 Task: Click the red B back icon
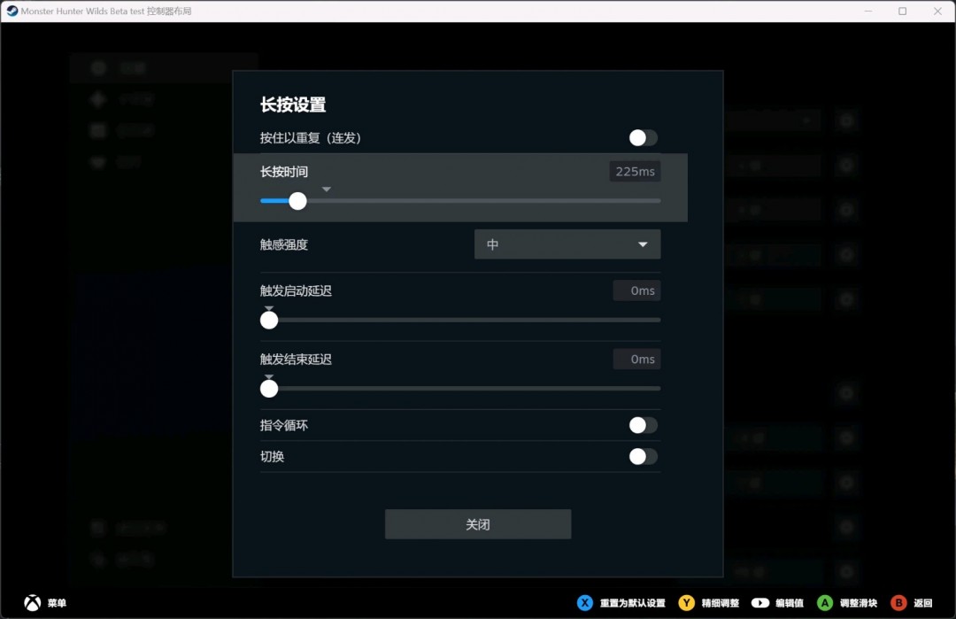tap(898, 603)
